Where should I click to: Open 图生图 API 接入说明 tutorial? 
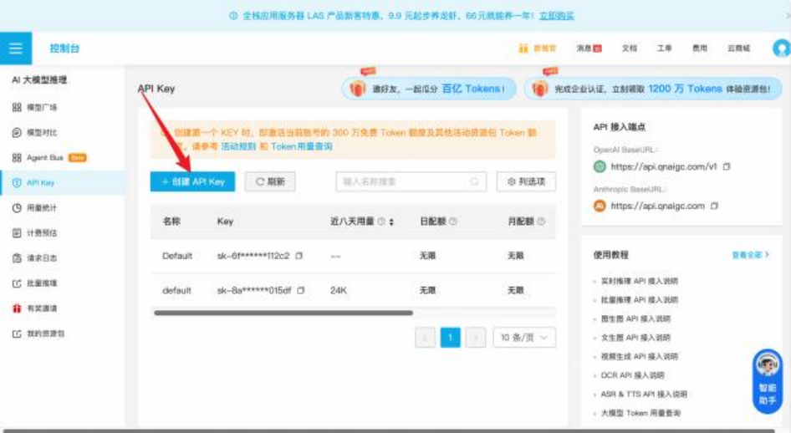(x=635, y=318)
